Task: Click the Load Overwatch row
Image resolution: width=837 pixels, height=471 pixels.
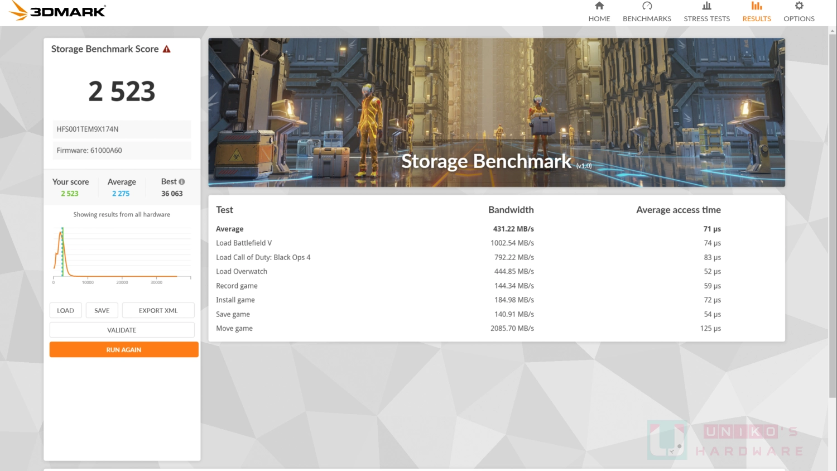Action: (x=468, y=271)
